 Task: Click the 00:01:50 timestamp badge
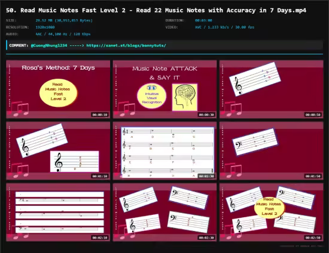click(x=313, y=176)
